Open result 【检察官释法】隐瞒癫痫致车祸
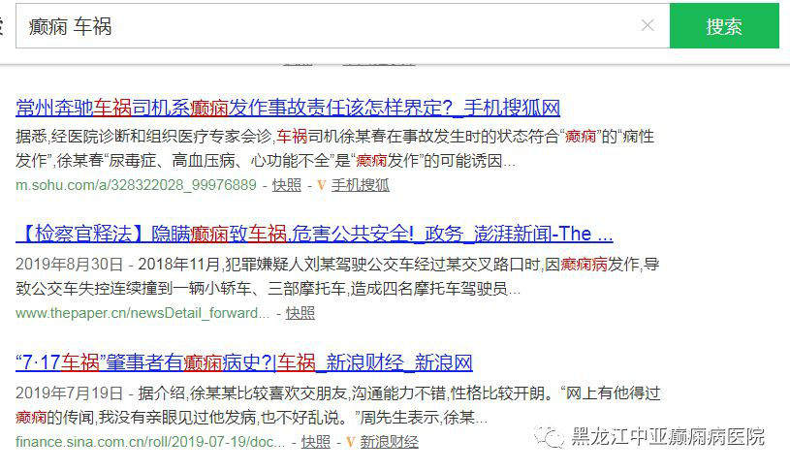 314,234
